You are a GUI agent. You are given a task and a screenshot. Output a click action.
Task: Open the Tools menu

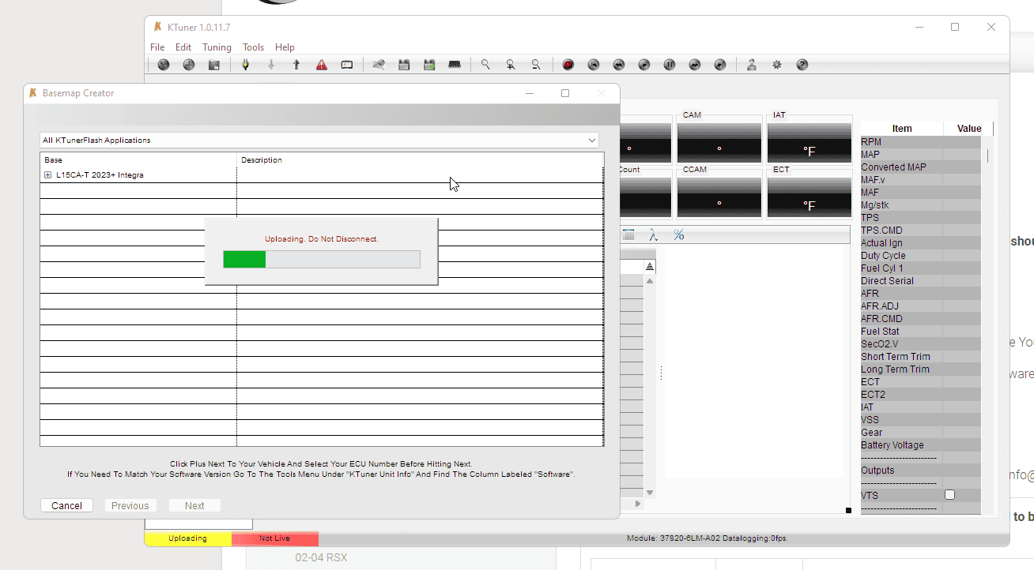pyautogui.click(x=253, y=47)
